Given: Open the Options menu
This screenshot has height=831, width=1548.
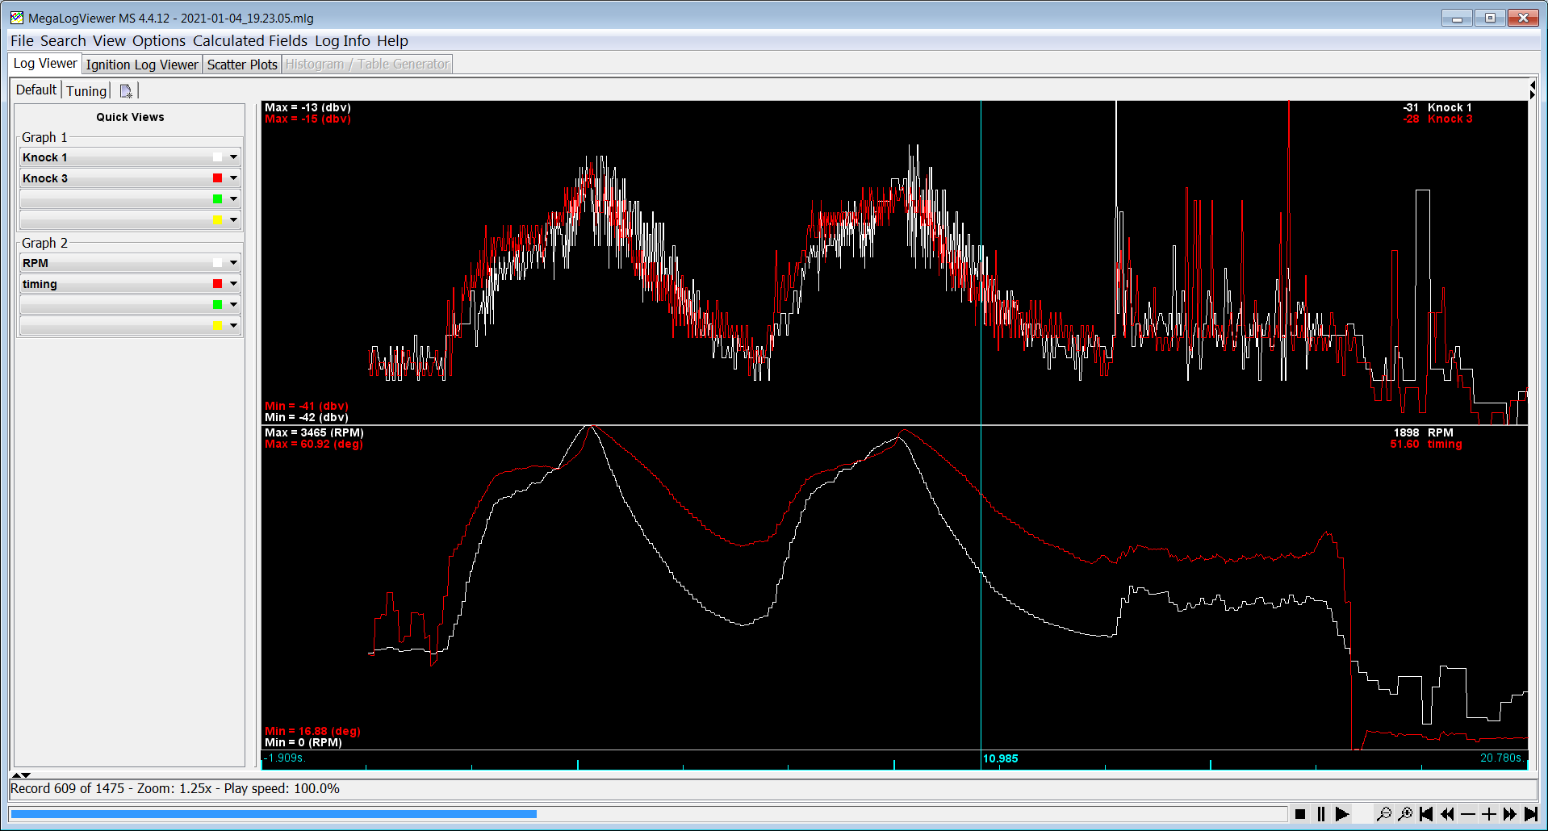Looking at the screenshot, I should click(x=159, y=41).
